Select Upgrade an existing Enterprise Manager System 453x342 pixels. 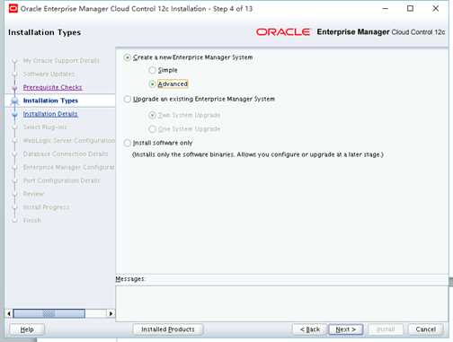point(128,99)
